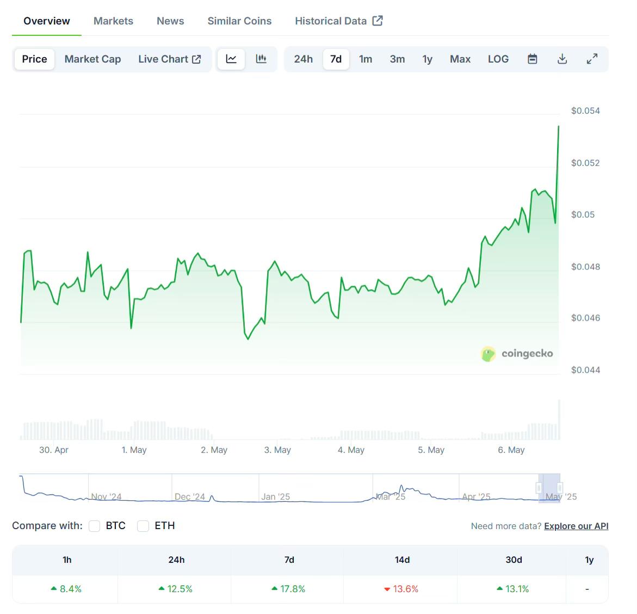Enable the ETH comparison checkbox

click(143, 526)
